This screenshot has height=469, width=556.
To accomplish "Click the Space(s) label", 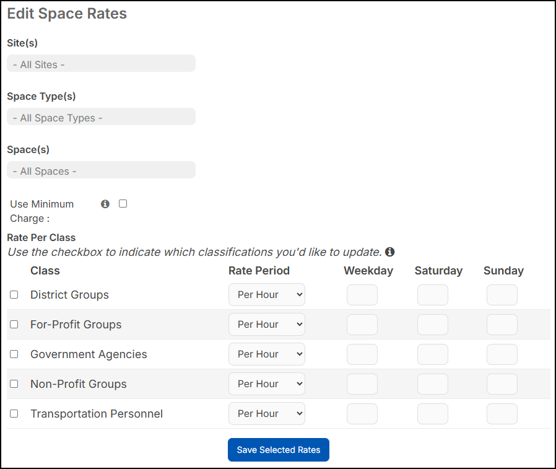I will point(28,150).
